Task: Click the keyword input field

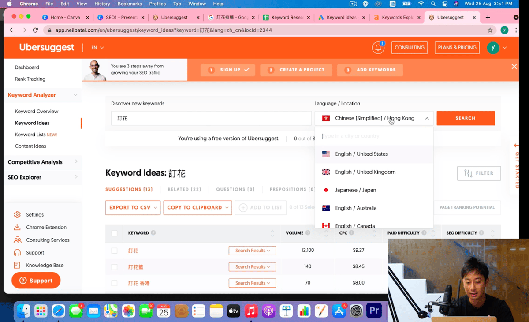Action: click(211, 118)
